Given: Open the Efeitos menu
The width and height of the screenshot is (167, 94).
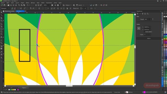Looking at the screenshot, I should coord(27,3).
